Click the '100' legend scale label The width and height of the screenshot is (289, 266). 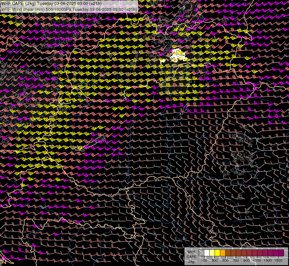[204, 260]
